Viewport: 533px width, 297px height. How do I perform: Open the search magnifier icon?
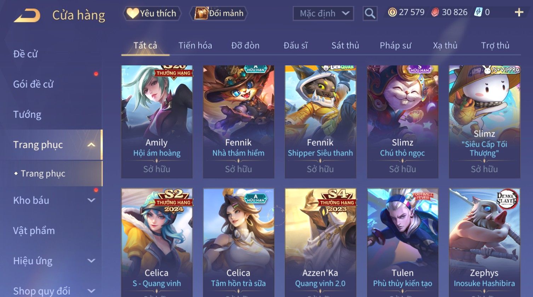370,13
